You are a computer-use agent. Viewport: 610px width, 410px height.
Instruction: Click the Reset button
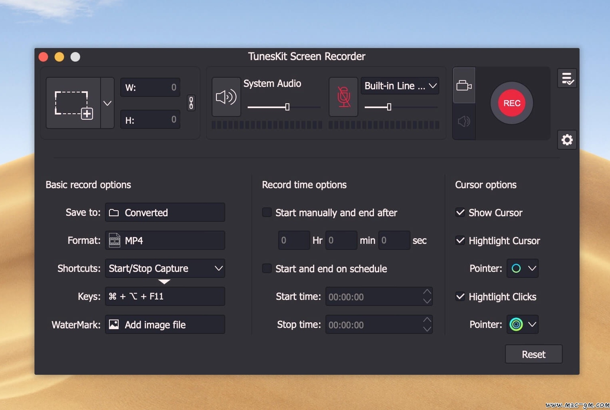534,354
